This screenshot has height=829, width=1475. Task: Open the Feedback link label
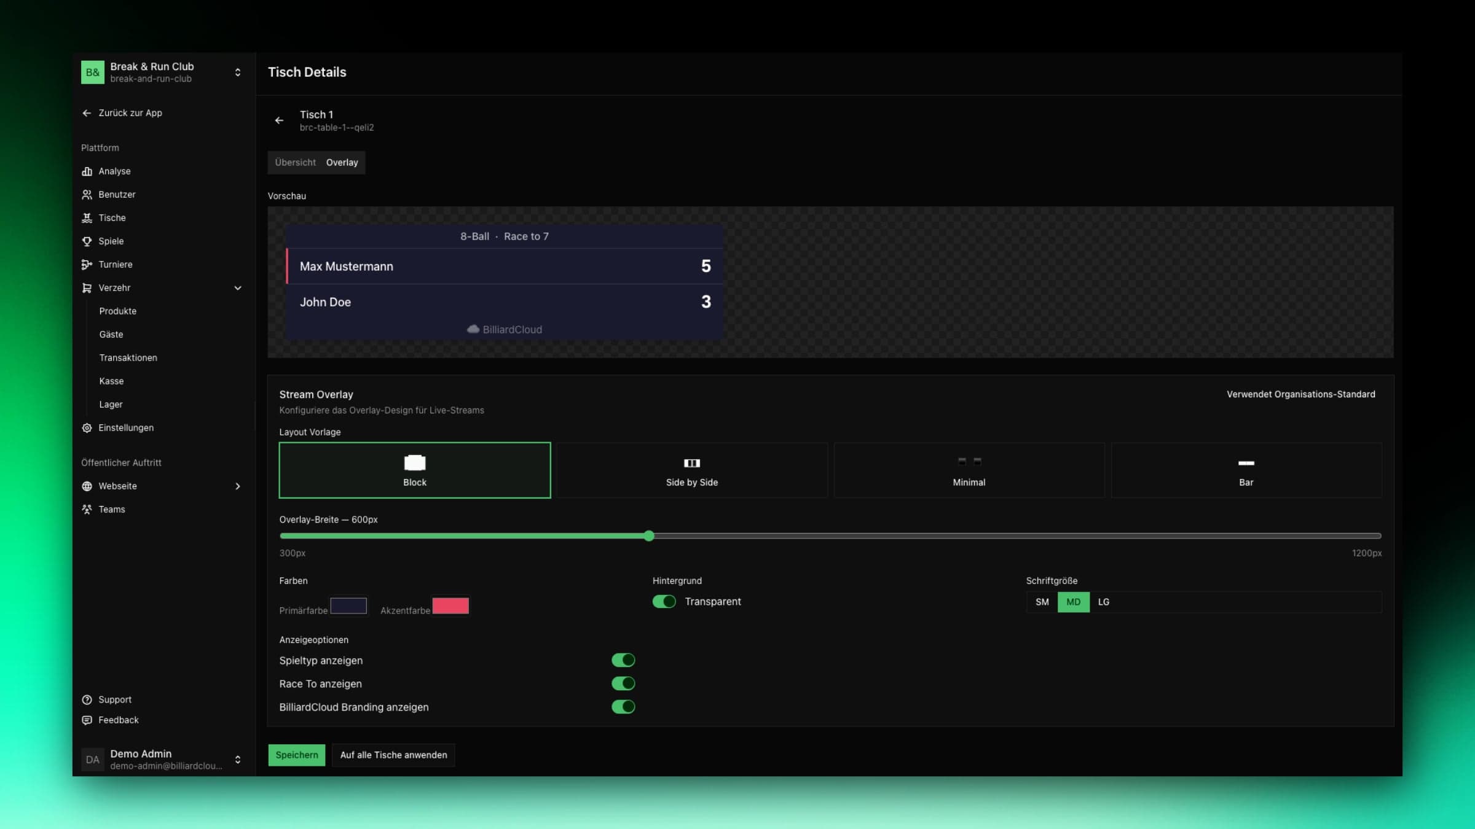[119, 720]
